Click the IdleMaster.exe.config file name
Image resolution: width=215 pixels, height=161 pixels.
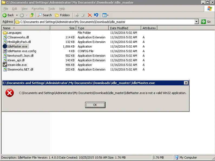pos(22,51)
